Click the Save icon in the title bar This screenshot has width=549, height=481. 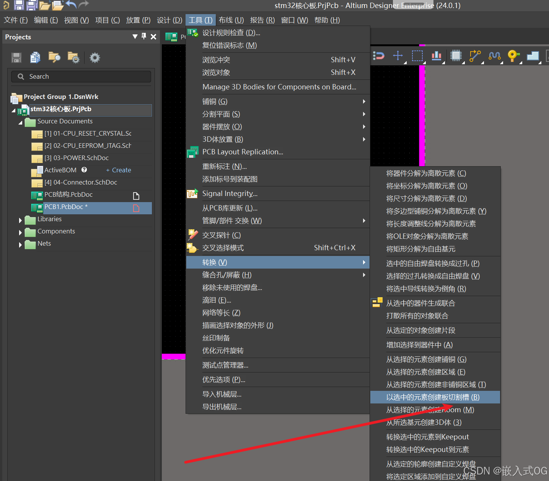click(19, 5)
